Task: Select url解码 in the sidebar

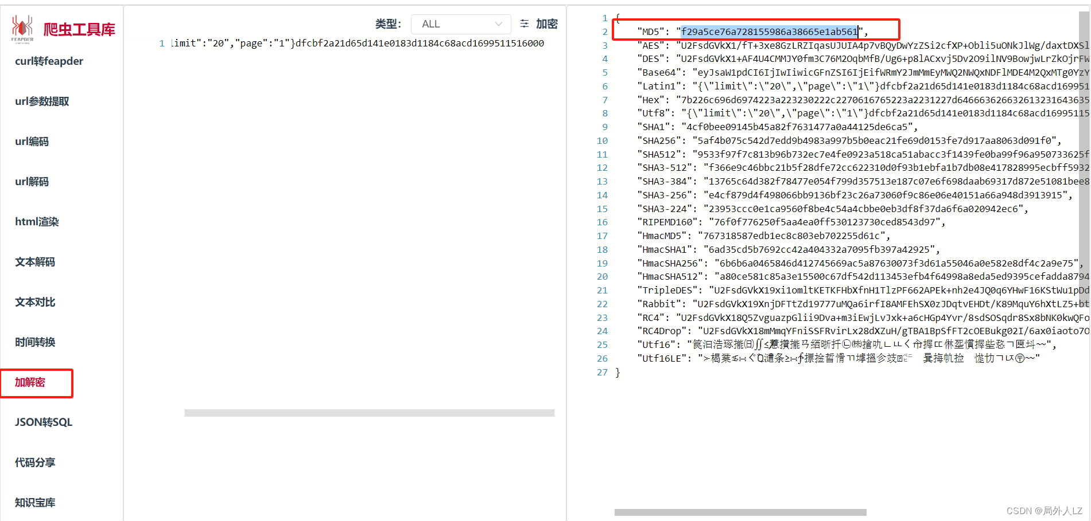Action: (32, 182)
